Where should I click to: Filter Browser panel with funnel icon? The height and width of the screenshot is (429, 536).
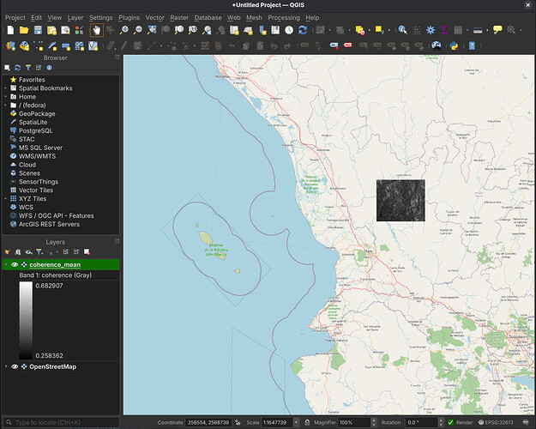point(28,68)
